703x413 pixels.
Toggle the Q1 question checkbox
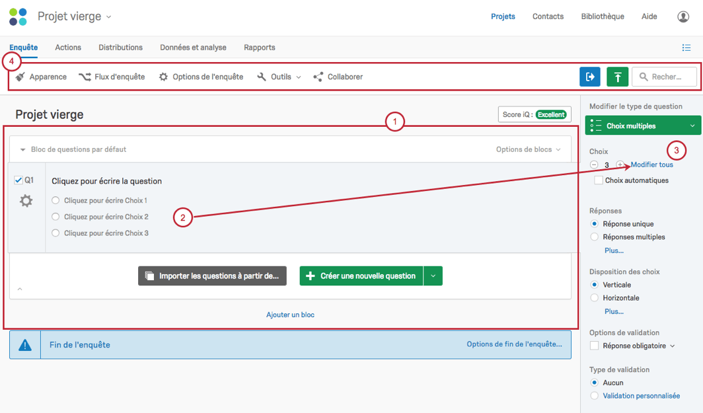18,180
